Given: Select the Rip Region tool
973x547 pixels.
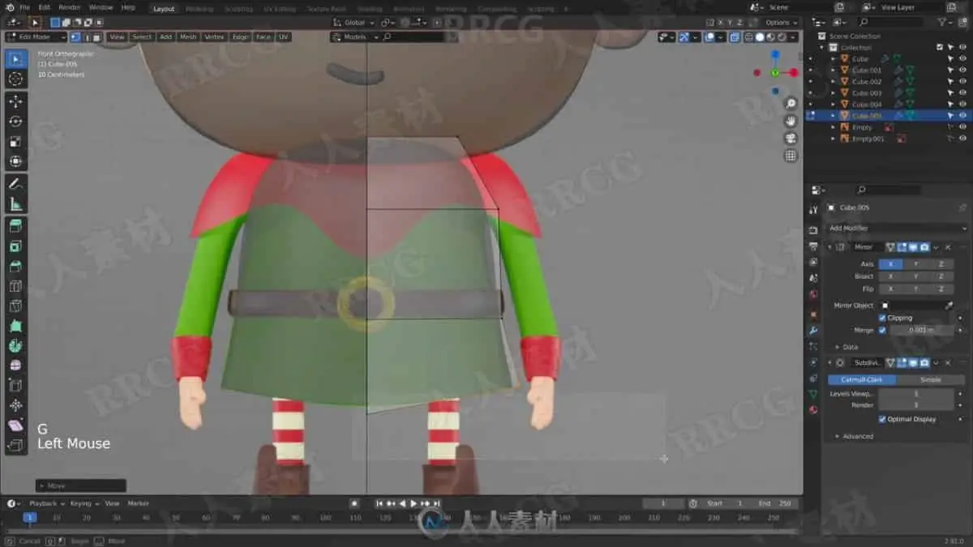Looking at the screenshot, I should coord(15,445).
